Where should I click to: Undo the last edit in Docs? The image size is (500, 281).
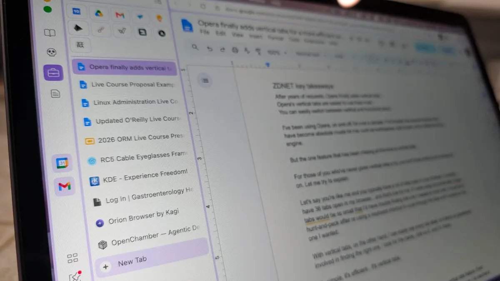(210, 49)
